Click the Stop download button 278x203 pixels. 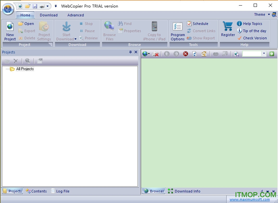pyautogui.click(x=86, y=24)
